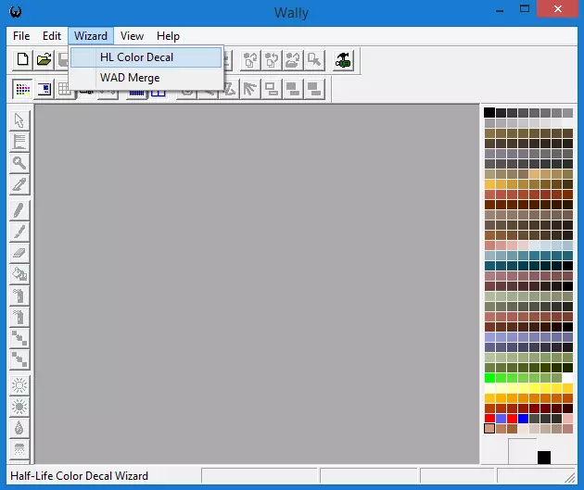Select the pointer selection tool
584x490 pixels.
pos(19,120)
